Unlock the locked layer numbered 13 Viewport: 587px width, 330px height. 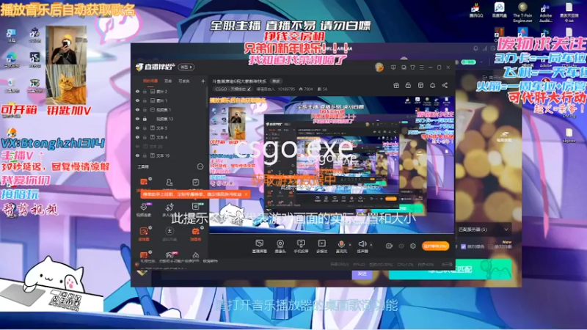pos(145,119)
